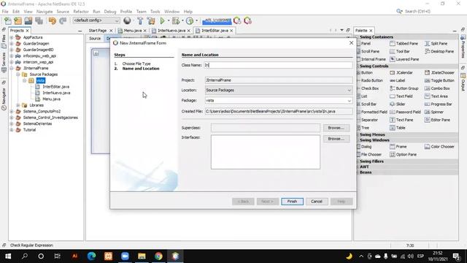This screenshot has width=467, height=263.
Task: Select Tabbed Pane in the Palette
Action: pos(404,44)
